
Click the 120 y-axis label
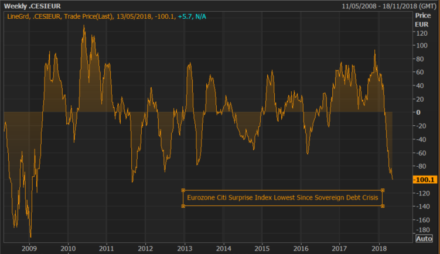422,33
